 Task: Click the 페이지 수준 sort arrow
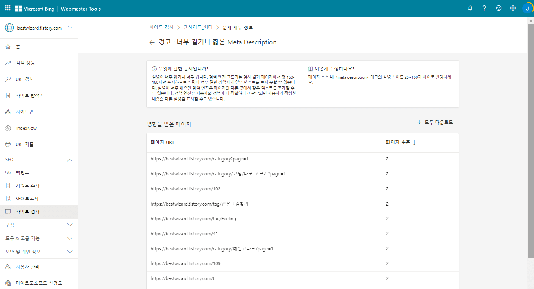(x=414, y=142)
